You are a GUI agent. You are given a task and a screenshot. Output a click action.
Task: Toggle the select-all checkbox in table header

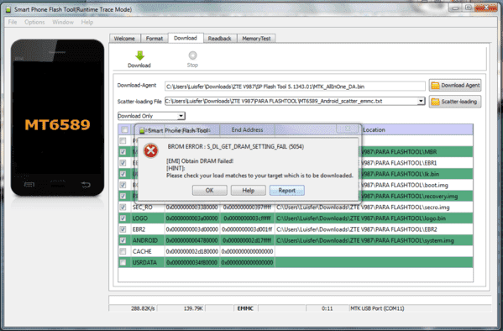pyautogui.click(x=124, y=129)
